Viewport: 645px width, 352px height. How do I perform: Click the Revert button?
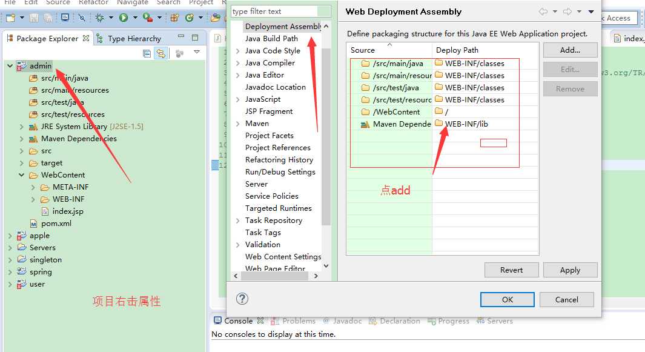point(511,270)
